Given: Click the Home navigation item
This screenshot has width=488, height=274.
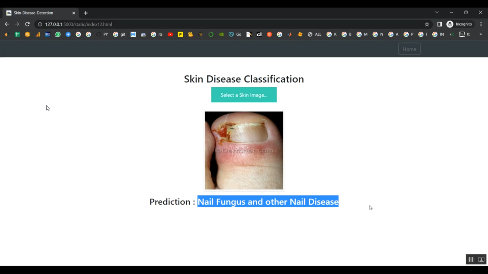Looking at the screenshot, I should [409, 49].
